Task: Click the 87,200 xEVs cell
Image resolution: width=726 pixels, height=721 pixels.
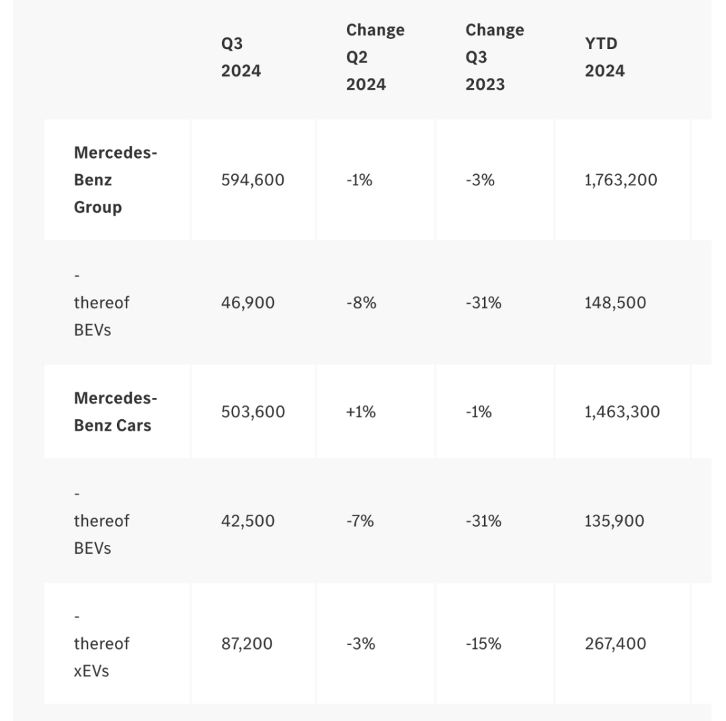Action: pyautogui.click(x=247, y=643)
